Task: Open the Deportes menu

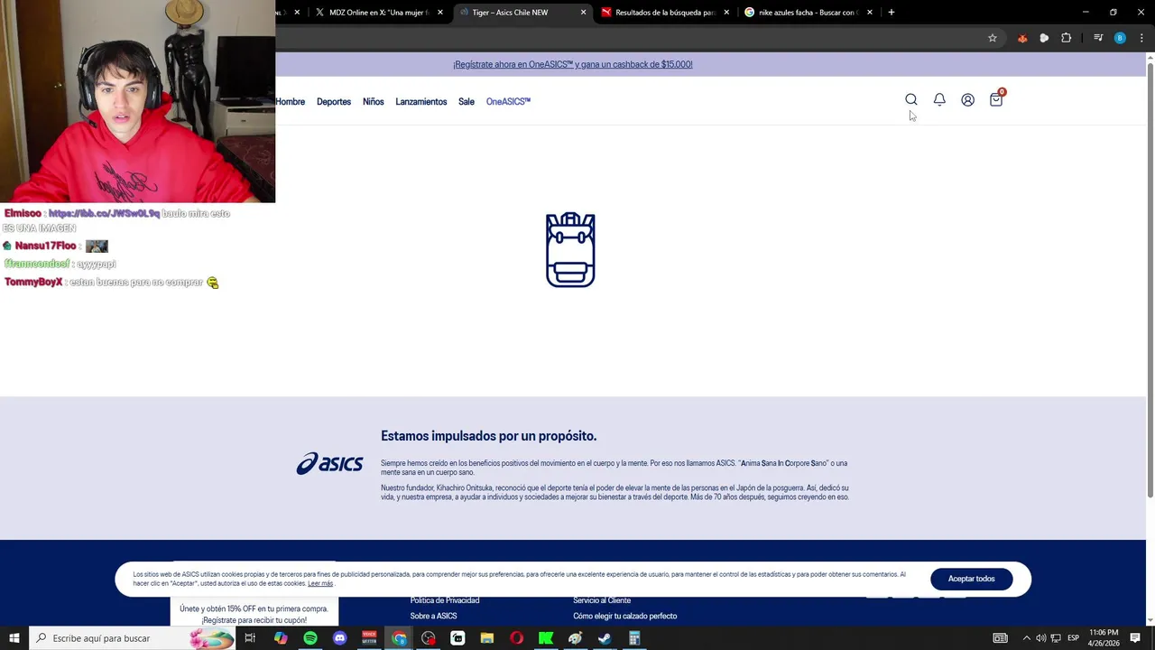Action: (x=334, y=102)
